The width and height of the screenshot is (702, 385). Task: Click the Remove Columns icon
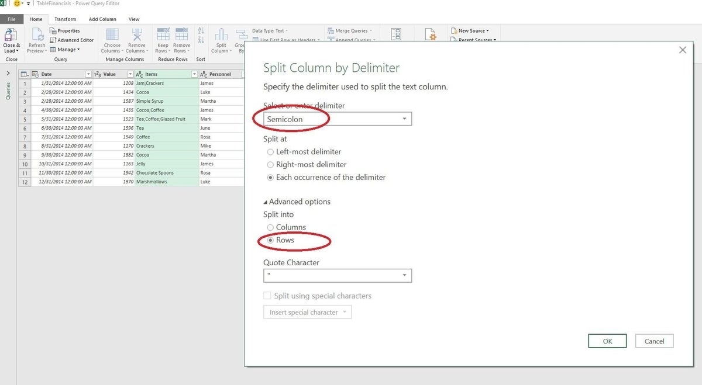[x=137, y=36]
